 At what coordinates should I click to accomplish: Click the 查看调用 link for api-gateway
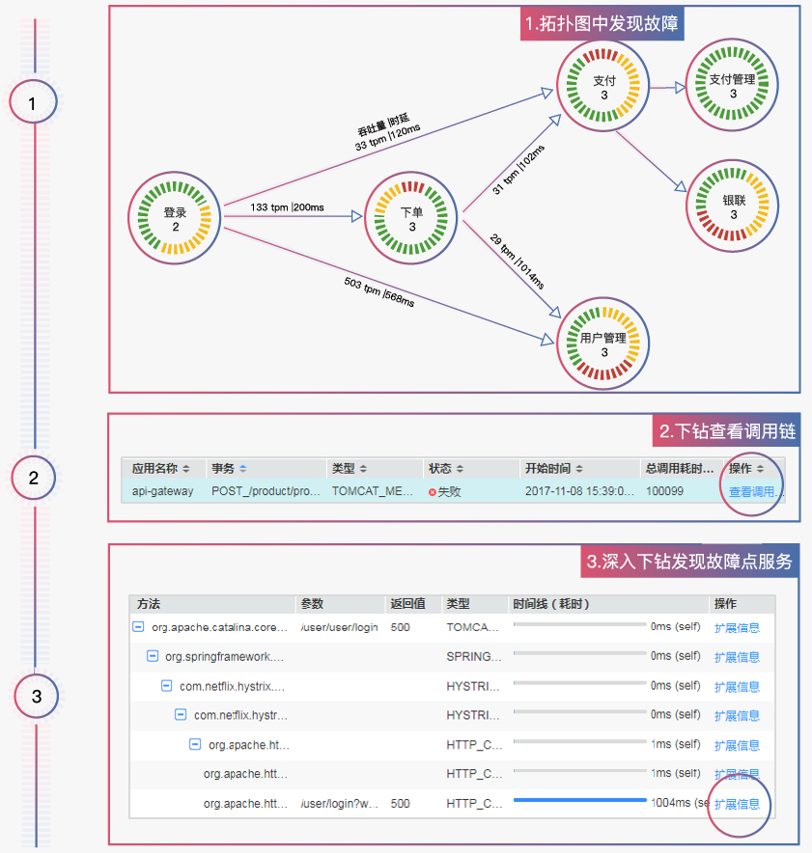pyautogui.click(x=756, y=491)
